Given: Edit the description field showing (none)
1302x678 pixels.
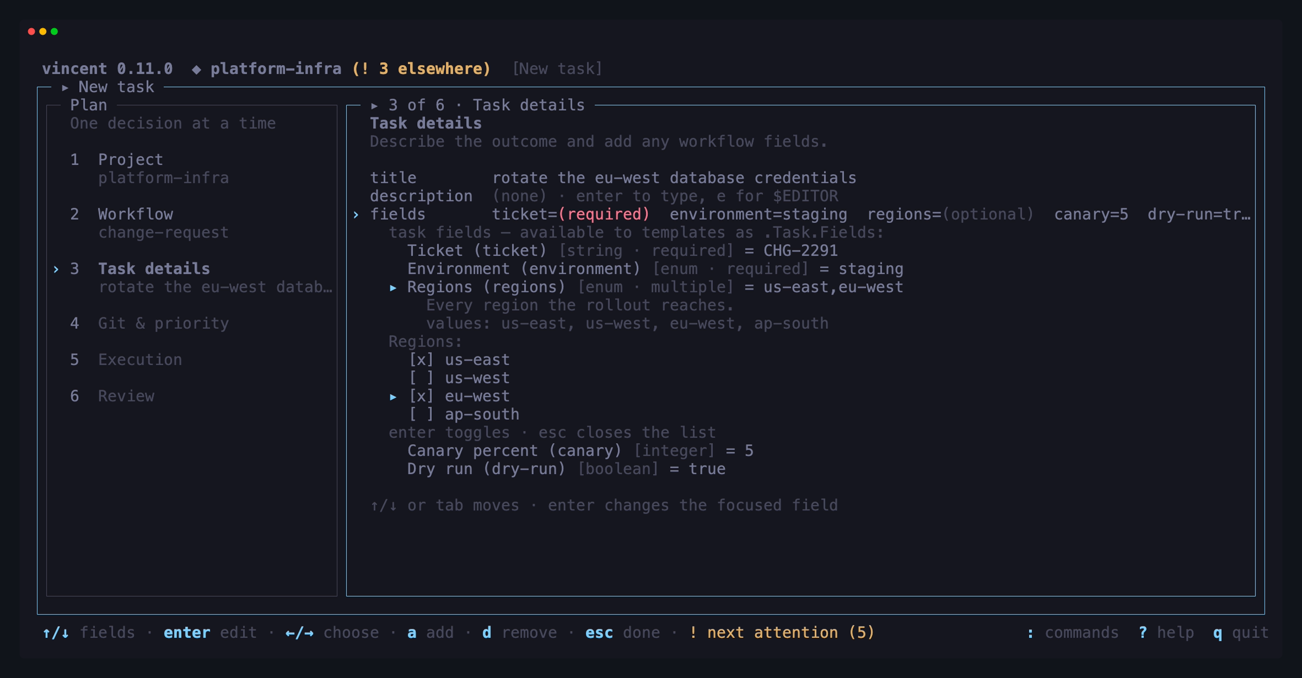Looking at the screenshot, I should [x=665, y=196].
